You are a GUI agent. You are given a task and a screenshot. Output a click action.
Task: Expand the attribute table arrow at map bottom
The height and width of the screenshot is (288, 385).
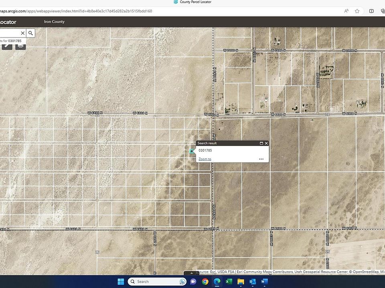tap(192, 273)
